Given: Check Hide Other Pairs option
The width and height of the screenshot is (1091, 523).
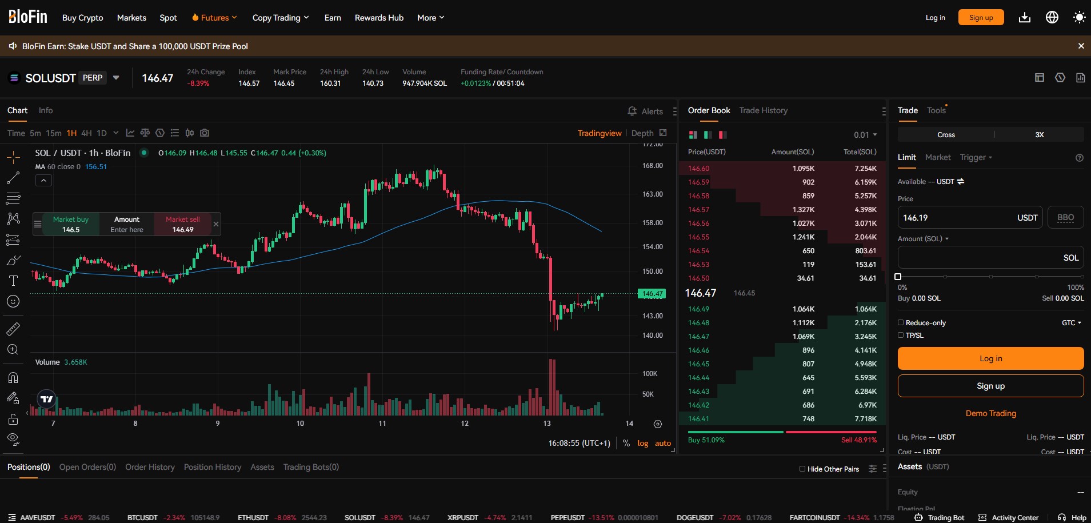Looking at the screenshot, I should 802,469.
